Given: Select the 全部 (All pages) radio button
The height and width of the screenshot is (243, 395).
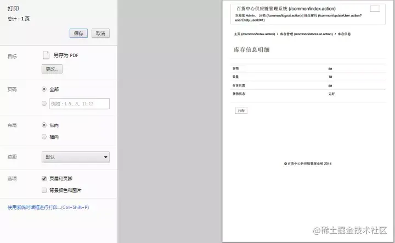Looking at the screenshot, I should click(x=44, y=89).
